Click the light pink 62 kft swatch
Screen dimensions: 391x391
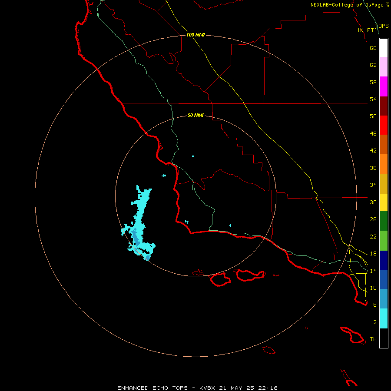(x=384, y=67)
